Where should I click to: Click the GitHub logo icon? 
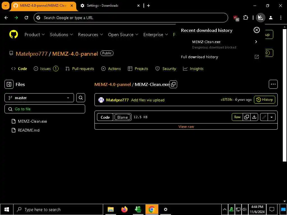pos(13,34)
